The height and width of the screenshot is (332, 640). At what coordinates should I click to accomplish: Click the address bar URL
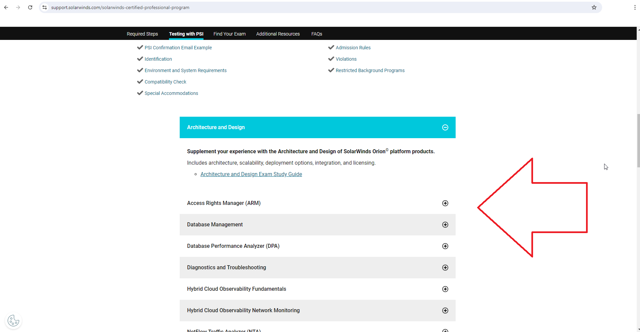coord(120,7)
